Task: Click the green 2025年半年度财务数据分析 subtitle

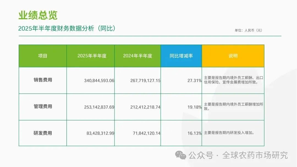Action: pos(68,28)
